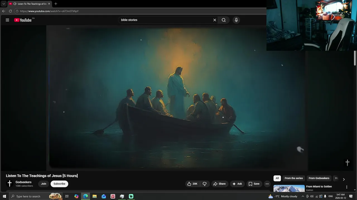Join the Godseekers channel membership
The width and height of the screenshot is (357, 200).
tap(44, 184)
